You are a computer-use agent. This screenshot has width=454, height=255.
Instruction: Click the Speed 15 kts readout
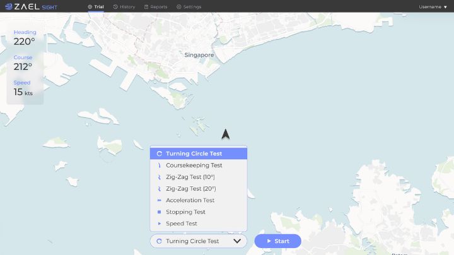pyautogui.click(x=23, y=89)
